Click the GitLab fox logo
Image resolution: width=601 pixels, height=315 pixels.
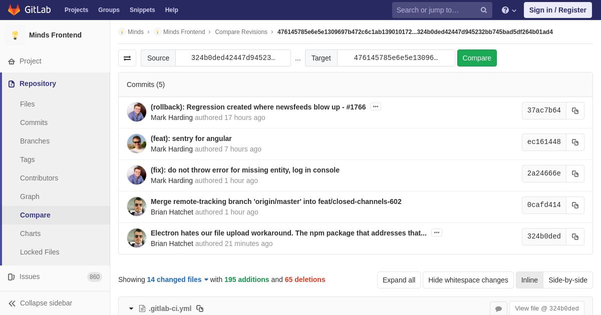click(x=14, y=10)
